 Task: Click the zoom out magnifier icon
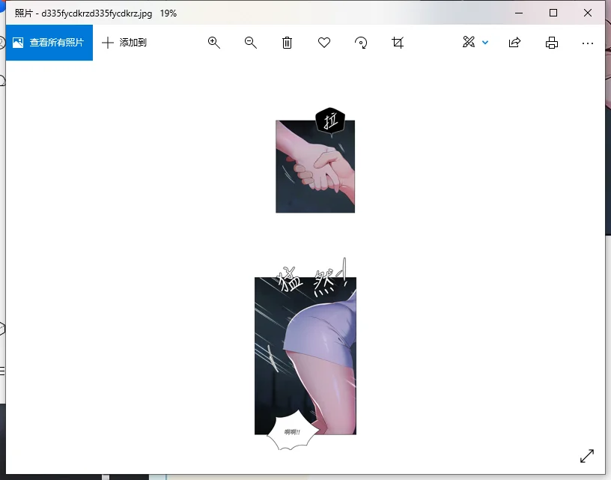(x=251, y=43)
